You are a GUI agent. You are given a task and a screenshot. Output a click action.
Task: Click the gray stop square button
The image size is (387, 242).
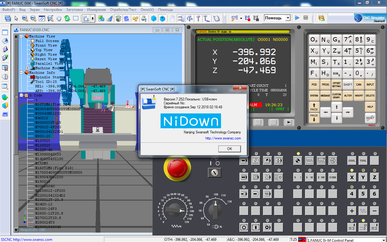coord(306,18)
